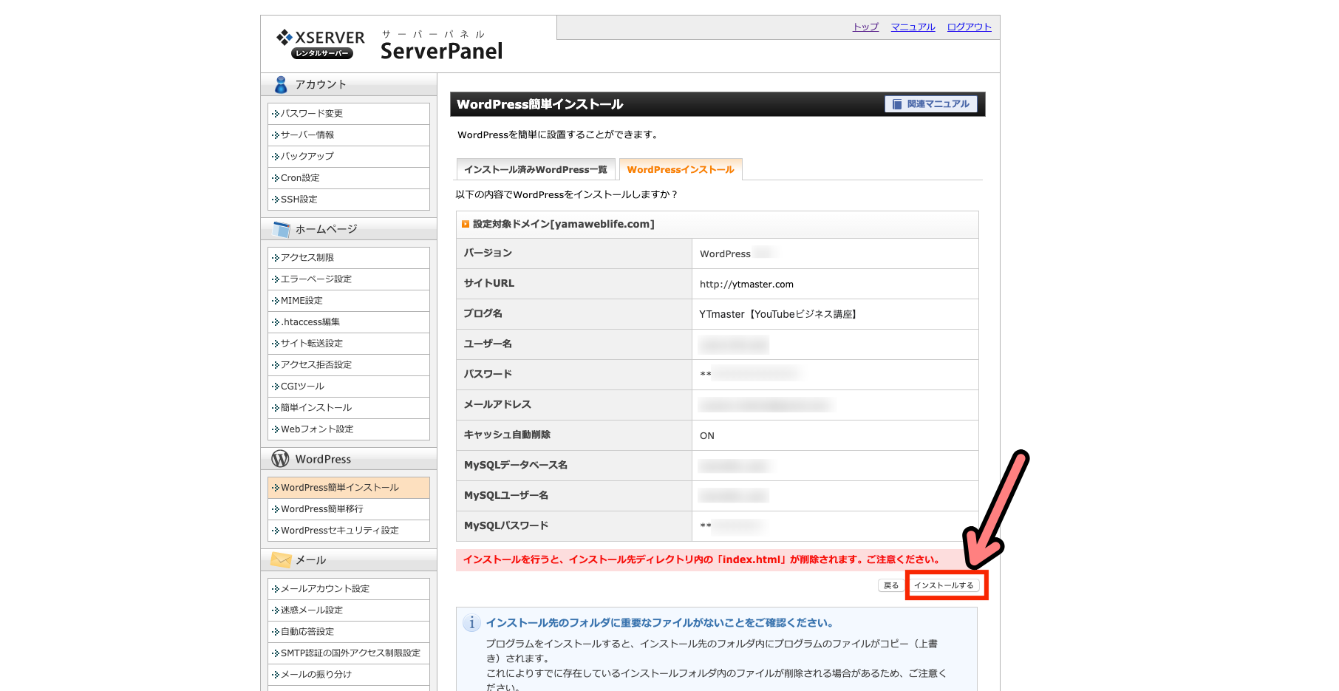Click the Account section person icon

click(x=281, y=85)
